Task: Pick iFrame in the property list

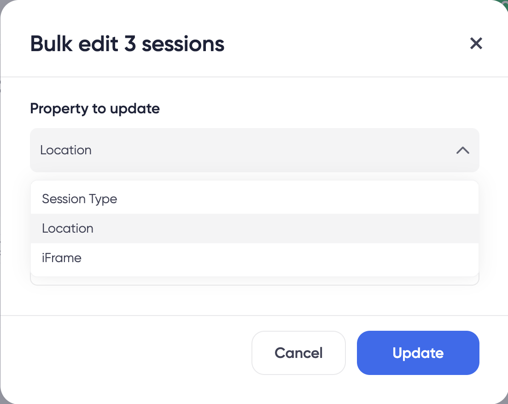Action: (255, 258)
